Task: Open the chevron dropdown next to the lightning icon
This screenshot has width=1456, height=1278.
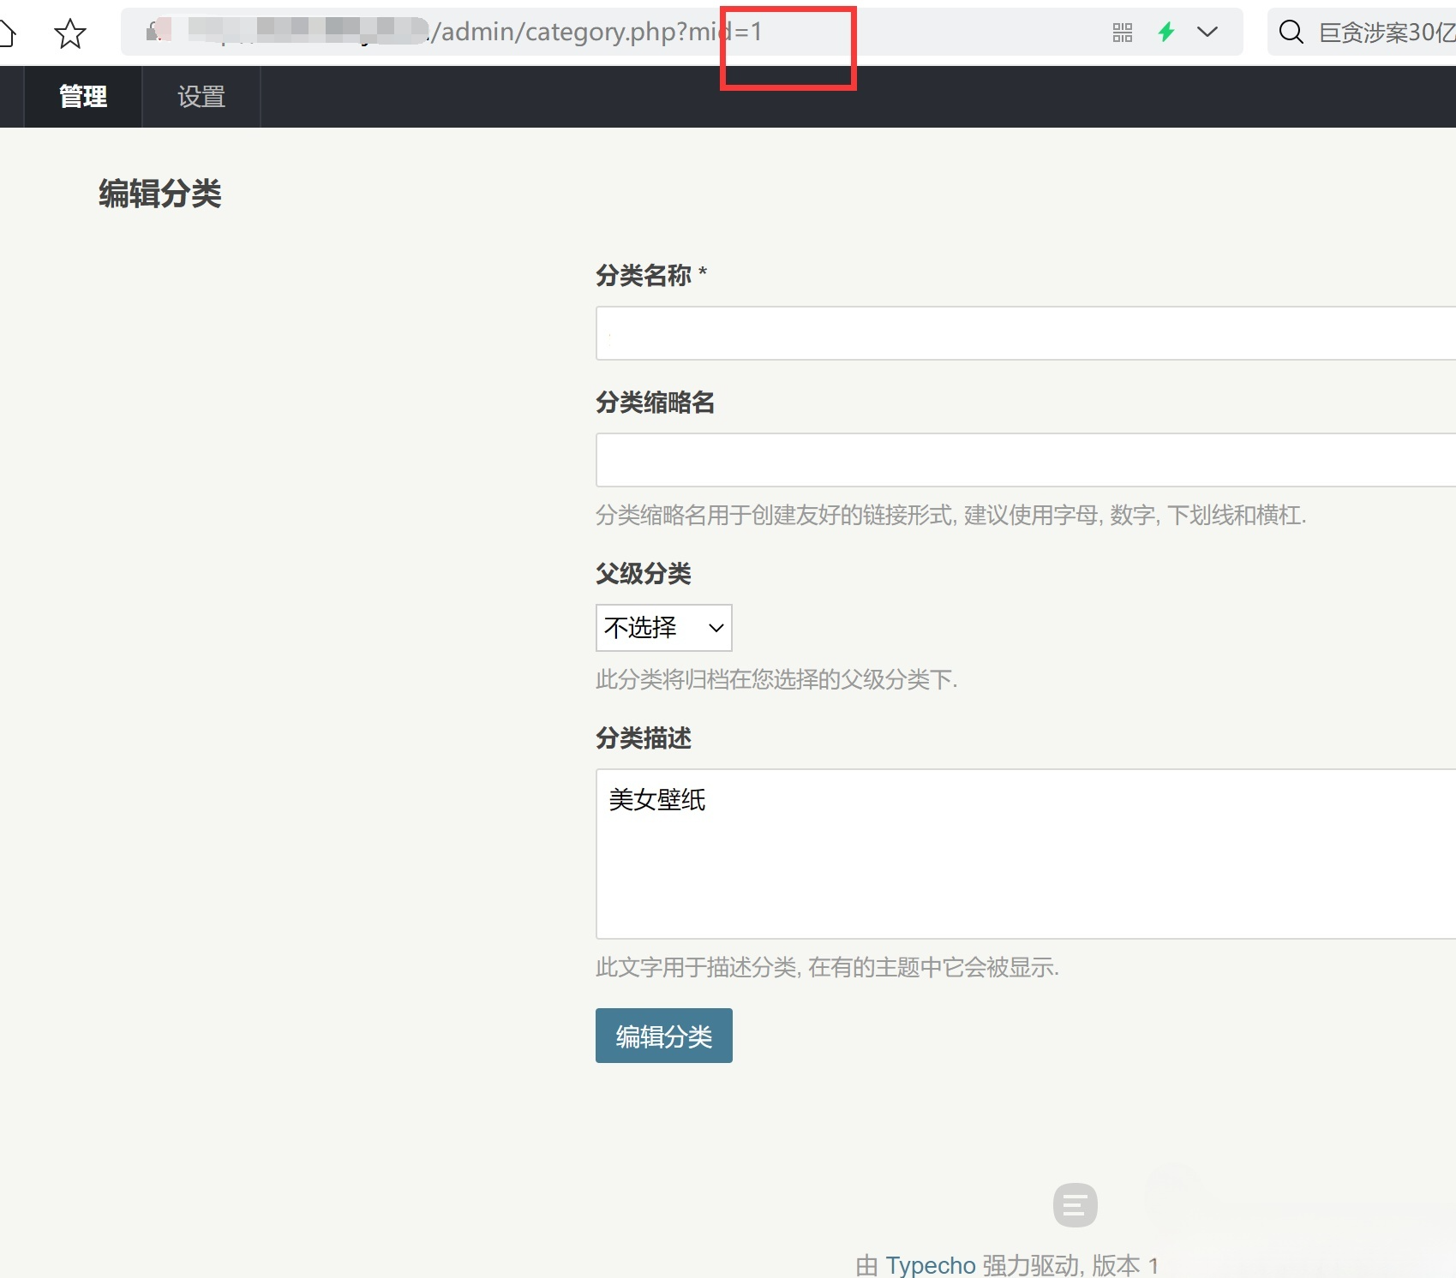Action: point(1207,33)
